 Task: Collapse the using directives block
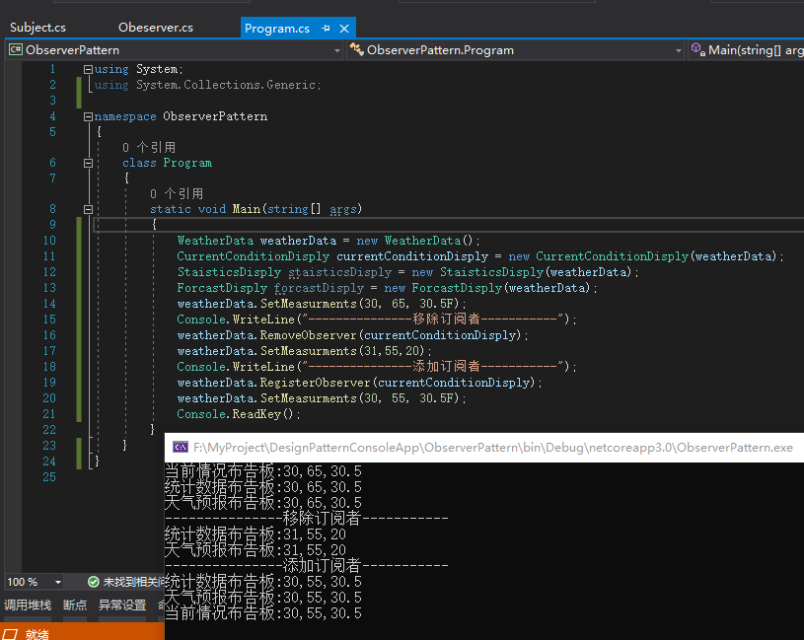tap(88, 69)
